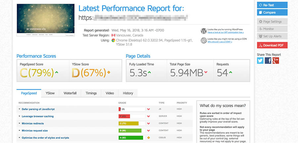The width and height of the screenshot is (298, 143).
Task: Click the website screenshot thumbnail
Action: [x=45, y=20]
